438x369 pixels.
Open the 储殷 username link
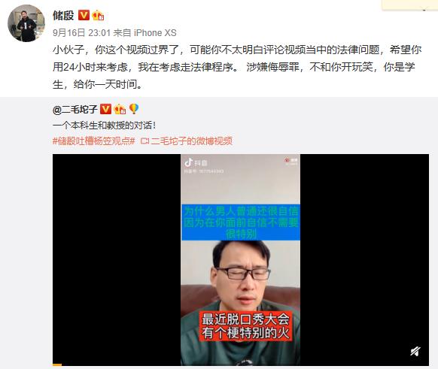63,15
